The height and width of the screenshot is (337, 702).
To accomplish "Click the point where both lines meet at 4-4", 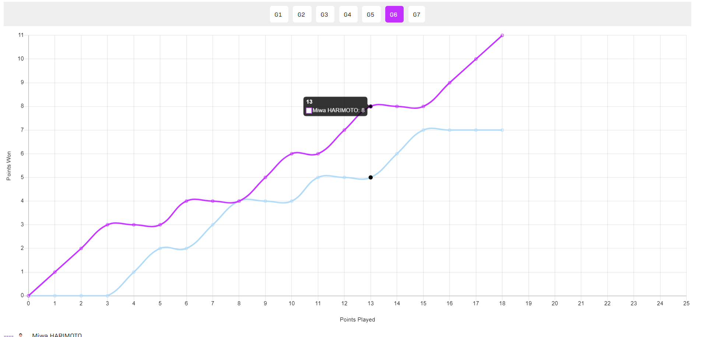I will [x=239, y=201].
